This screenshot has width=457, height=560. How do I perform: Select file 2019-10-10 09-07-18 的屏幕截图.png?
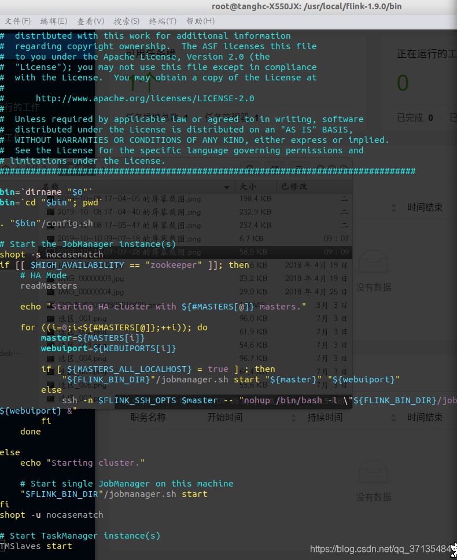coord(129,239)
